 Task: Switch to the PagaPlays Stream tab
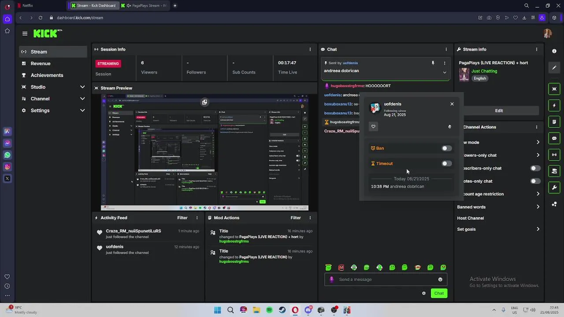coord(144,6)
